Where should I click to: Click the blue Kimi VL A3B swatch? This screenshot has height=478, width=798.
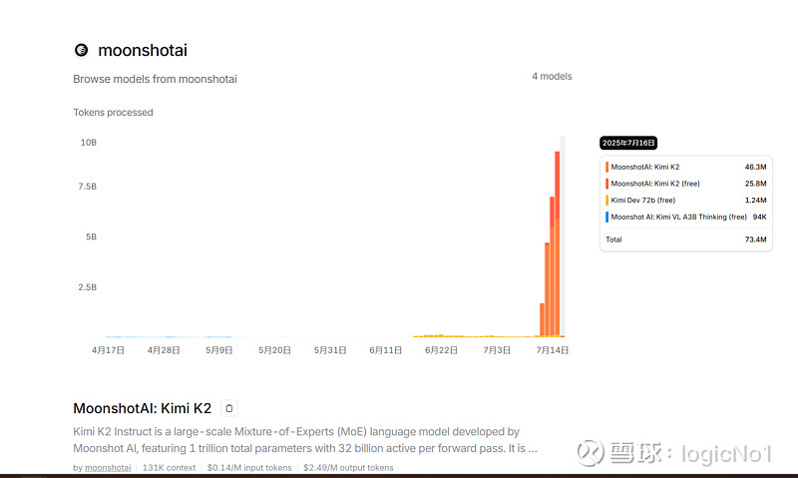pyautogui.click(x=606, y=217)
